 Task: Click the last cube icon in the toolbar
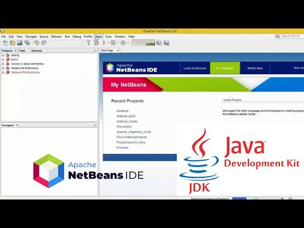tap(167, 43)
